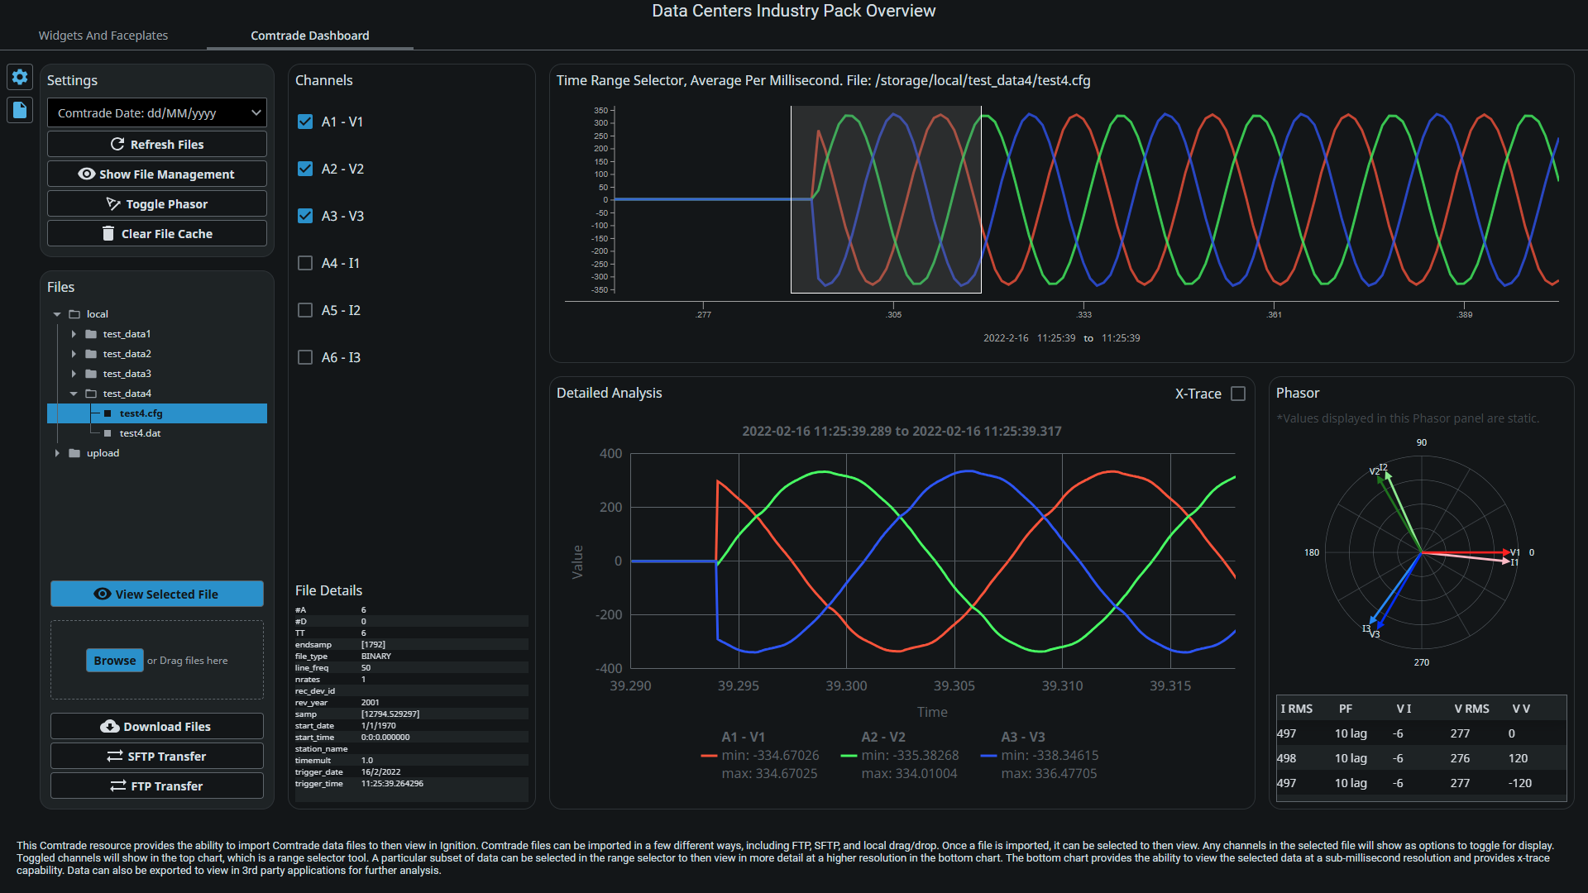Viewport: 1588px width, 893px height.
Task: Click the upload folder icon
Action: click(74, 453)
